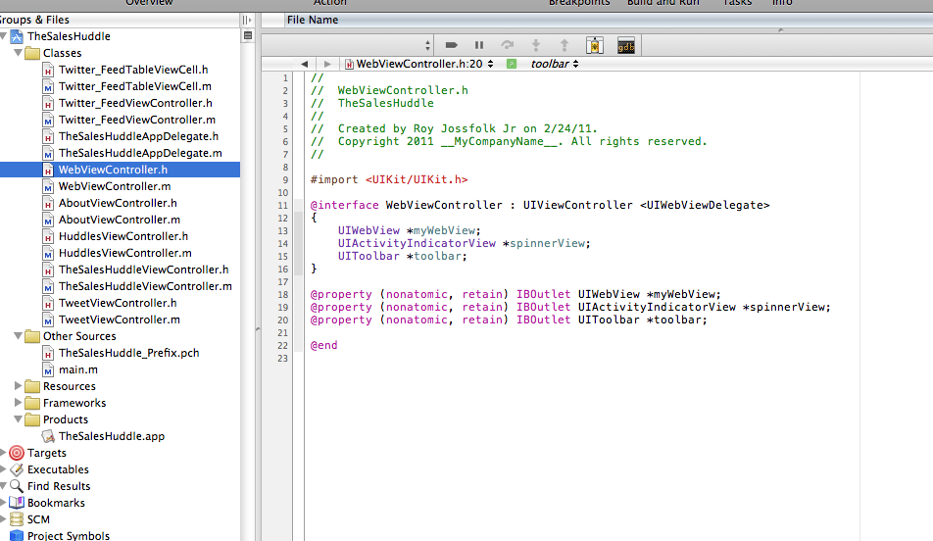Viewport: 933px width, 541px height.
Task: Collapse the Other Sources group triangle
Action: pos(18,336)
